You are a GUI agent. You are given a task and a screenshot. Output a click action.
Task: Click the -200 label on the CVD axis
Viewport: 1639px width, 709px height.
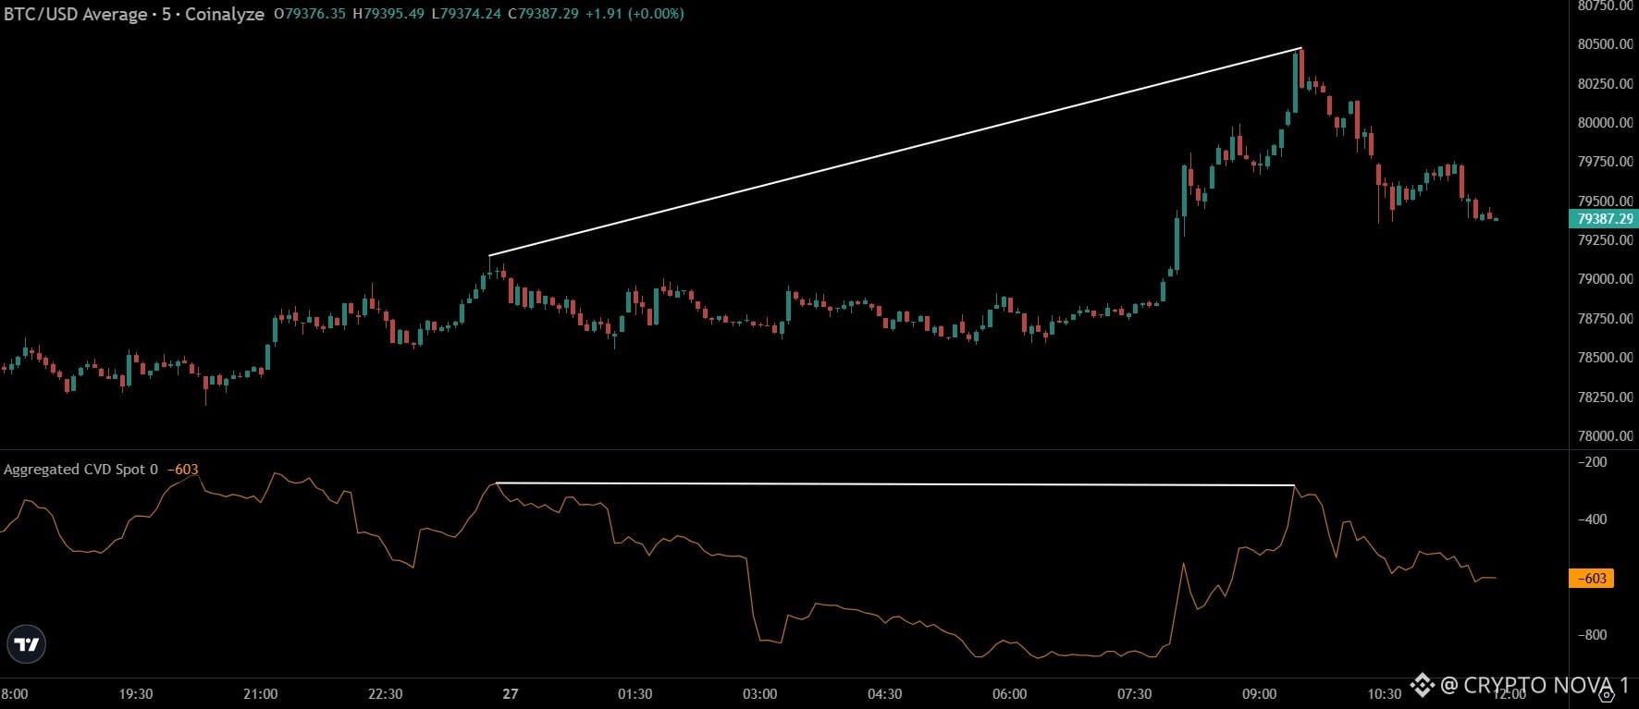1592,462
